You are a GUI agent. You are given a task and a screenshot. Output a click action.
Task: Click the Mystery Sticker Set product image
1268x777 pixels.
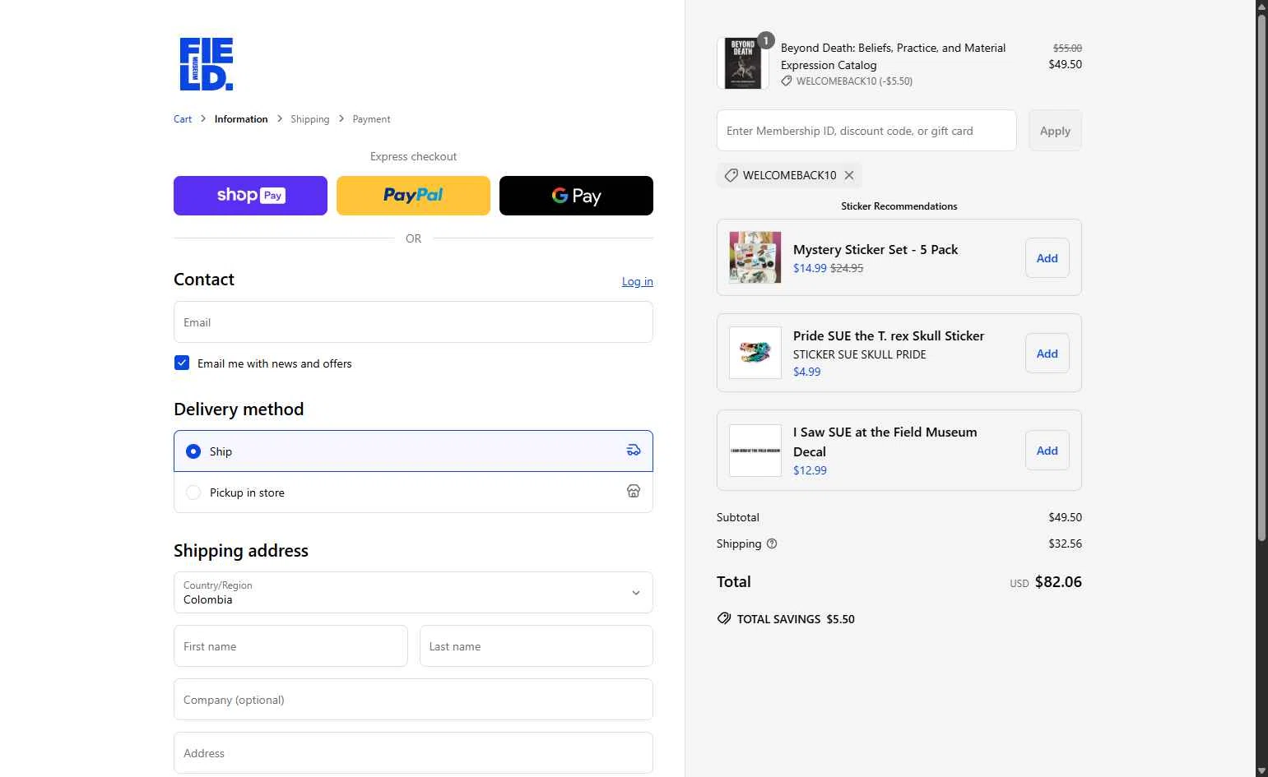click(x=755, y=257)
